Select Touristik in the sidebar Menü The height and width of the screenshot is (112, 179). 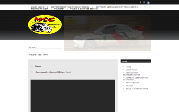click(129, 86)
